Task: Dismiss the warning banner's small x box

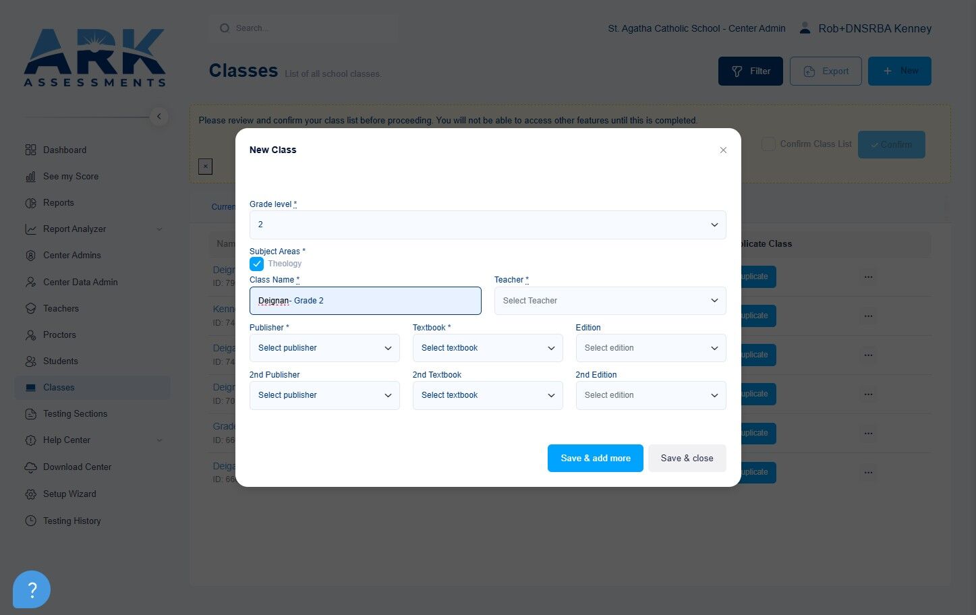Action: [206, 167]
